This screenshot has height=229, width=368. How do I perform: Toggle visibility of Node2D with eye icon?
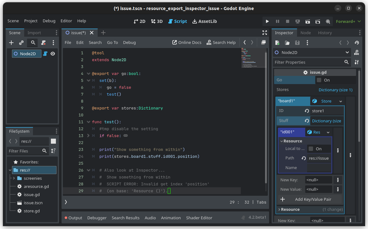click(52, 54)
